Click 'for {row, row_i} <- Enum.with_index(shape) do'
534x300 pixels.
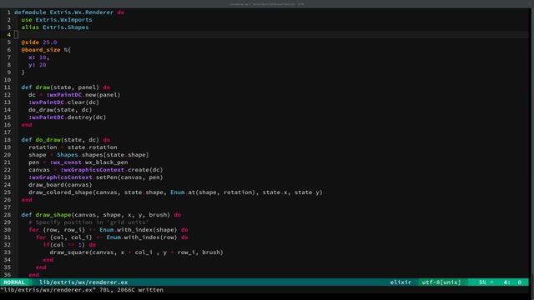[x=108, y=230]
